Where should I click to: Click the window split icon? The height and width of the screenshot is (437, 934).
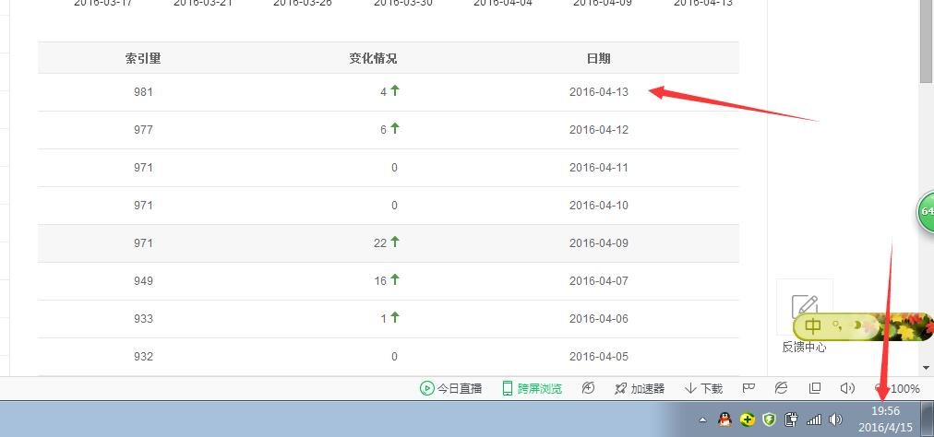tap(815, 389)
